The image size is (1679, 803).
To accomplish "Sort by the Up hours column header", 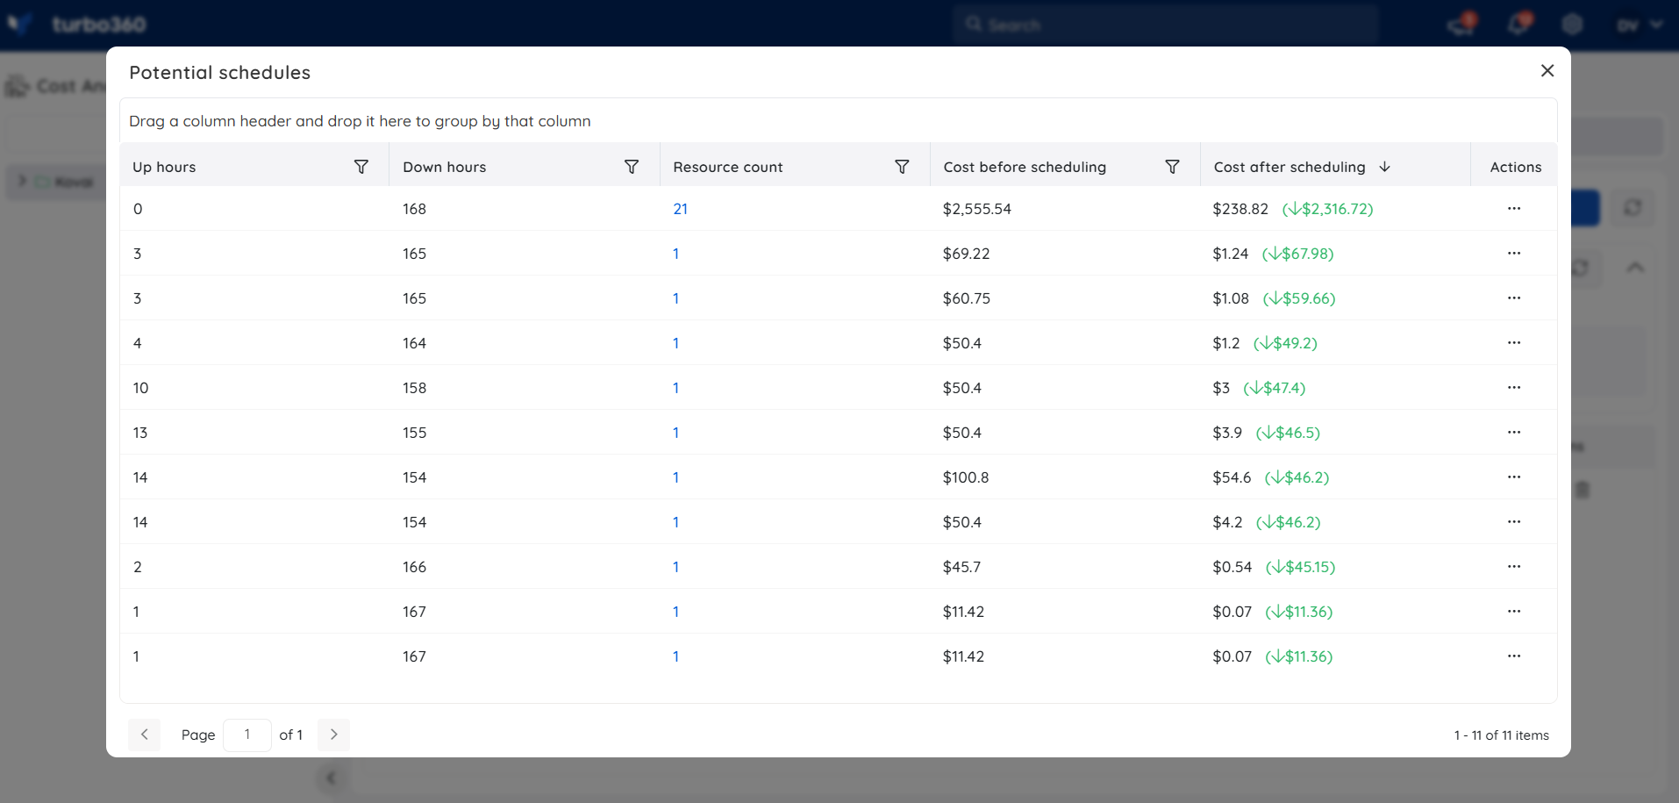I will 164,167.
